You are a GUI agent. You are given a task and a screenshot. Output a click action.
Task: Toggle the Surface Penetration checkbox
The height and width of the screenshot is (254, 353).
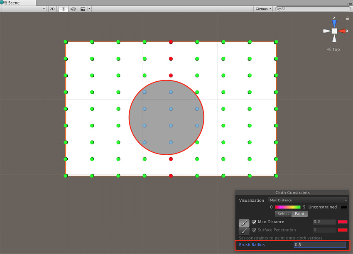(254, 230)
